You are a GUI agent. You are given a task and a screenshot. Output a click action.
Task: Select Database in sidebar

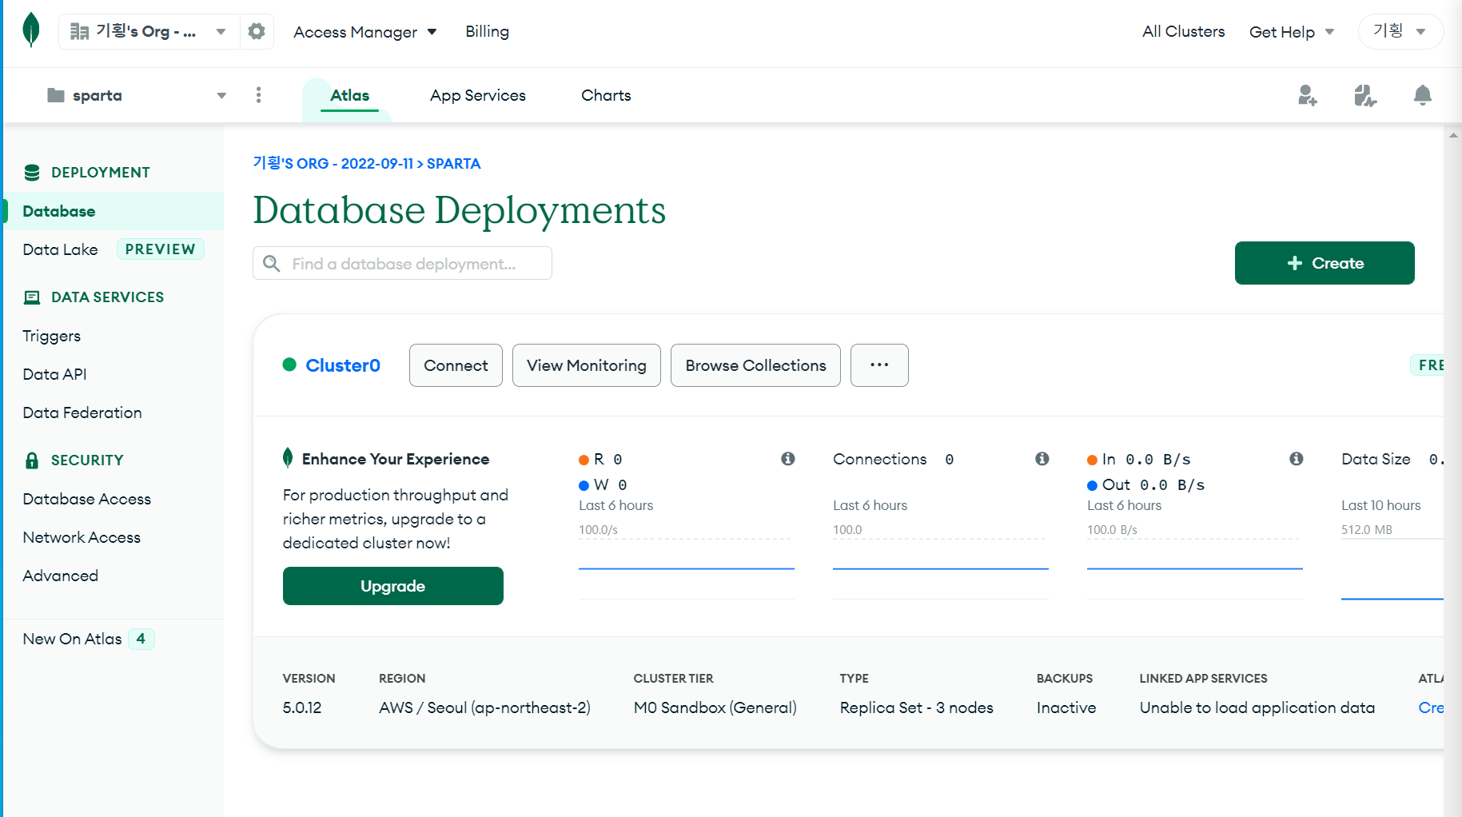[114, 211]
